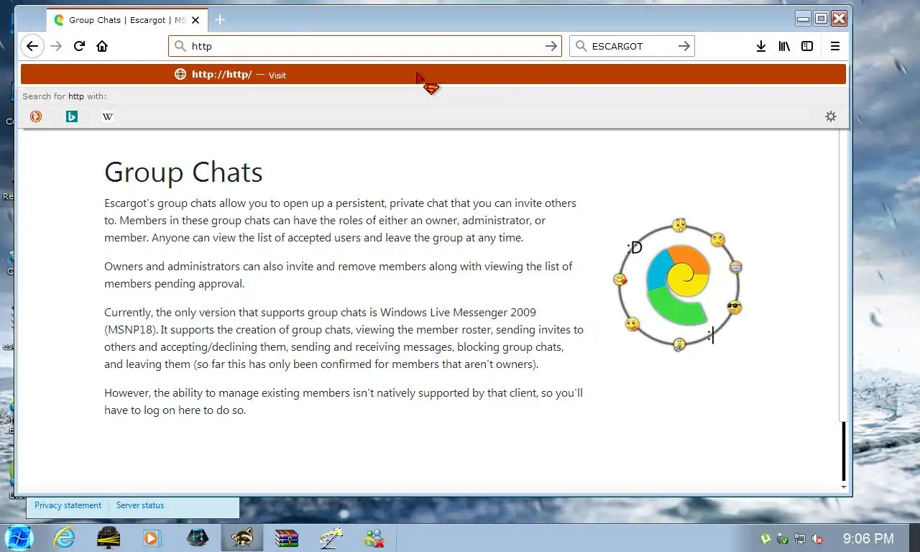Click the uTorrent tray icon
Image resolution: width=920 pixels, height=552 pixels.
click(766, 538)
